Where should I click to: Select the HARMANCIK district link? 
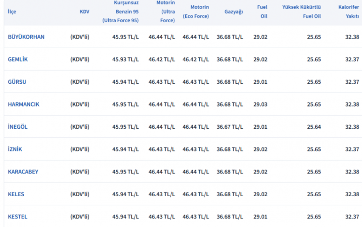point(24,104)
